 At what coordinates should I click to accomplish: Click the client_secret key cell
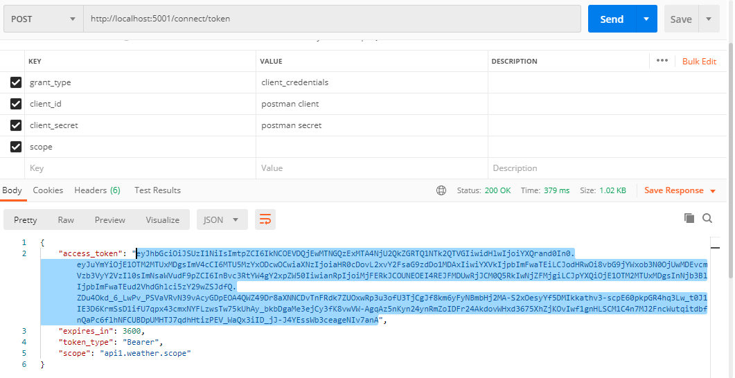[140, 125]
